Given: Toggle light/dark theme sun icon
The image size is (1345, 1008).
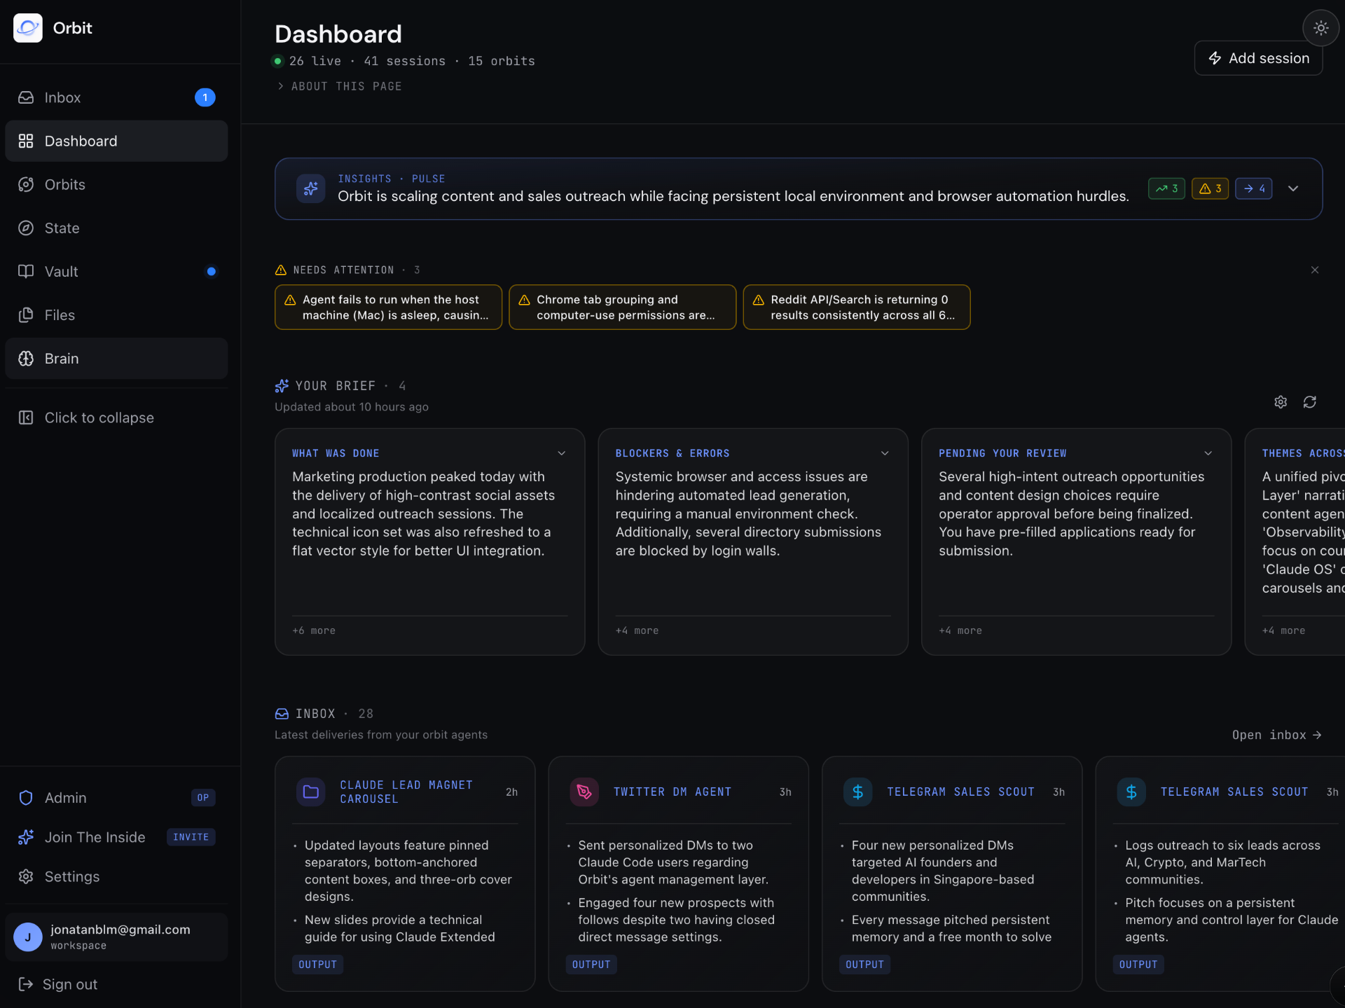Looking at the screenshot, I should [x=1320, y=28].
